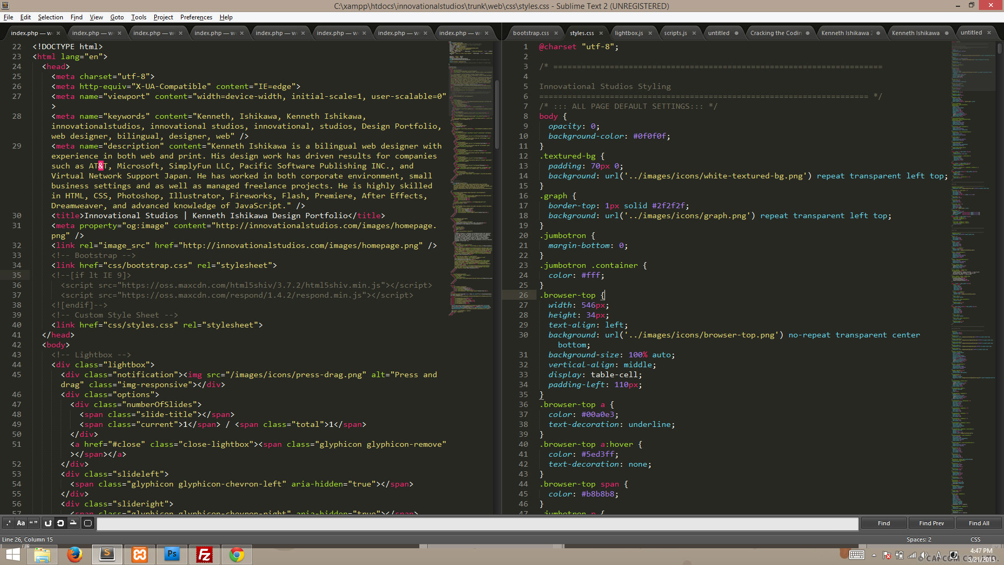The width and height of the screenshot is (1004, 565).
Task: Close the lightbox.js tab
Action: (650, 33)
